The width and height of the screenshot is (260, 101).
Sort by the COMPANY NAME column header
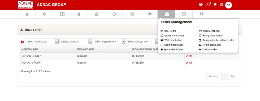48,49
